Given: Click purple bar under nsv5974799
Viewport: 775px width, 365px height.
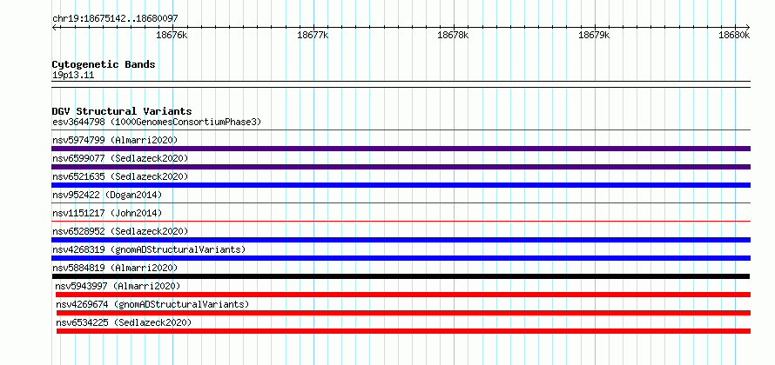Looking at the screenshot, I should 401,149.
